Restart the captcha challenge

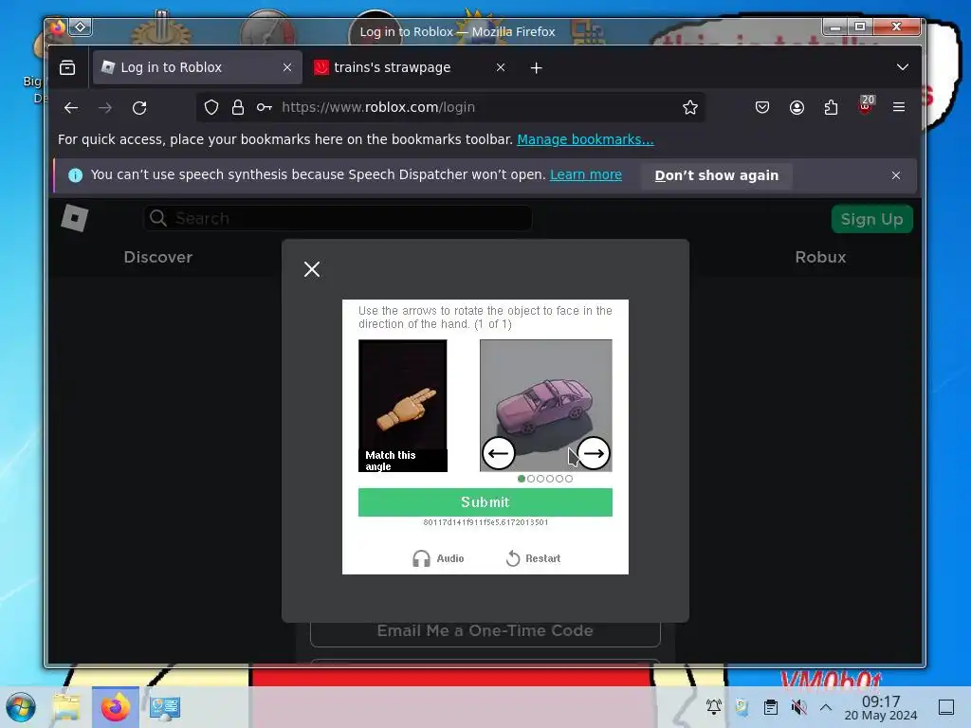(x=533, y=558)
